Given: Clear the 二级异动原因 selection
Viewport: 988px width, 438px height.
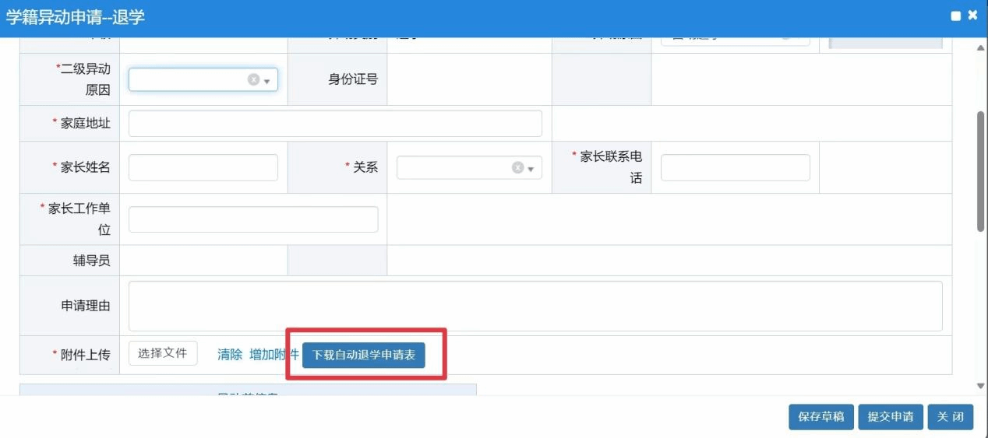Looking at the screenshot, I should pyautogui.click(x=253, y=79).
